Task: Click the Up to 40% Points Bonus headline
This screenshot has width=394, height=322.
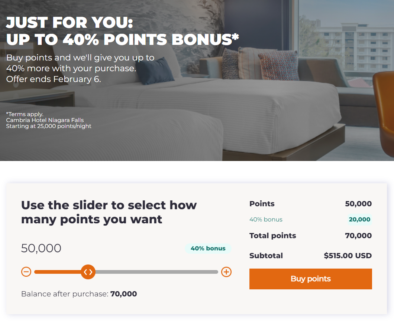Action: (x=122, y=39)
